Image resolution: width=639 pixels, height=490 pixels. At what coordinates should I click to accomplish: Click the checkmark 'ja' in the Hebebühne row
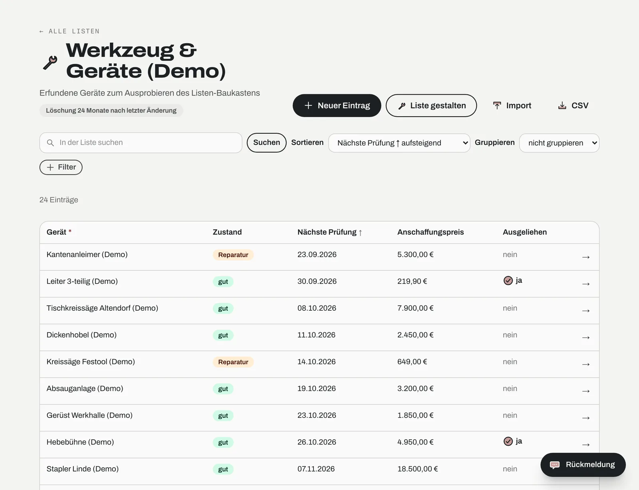tap(513, 441)
